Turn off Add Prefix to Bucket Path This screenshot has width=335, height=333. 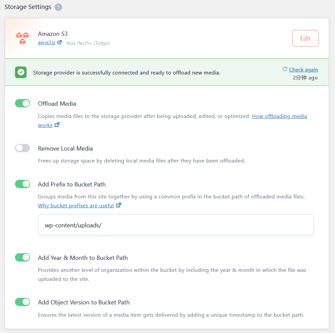click(22, 184)
